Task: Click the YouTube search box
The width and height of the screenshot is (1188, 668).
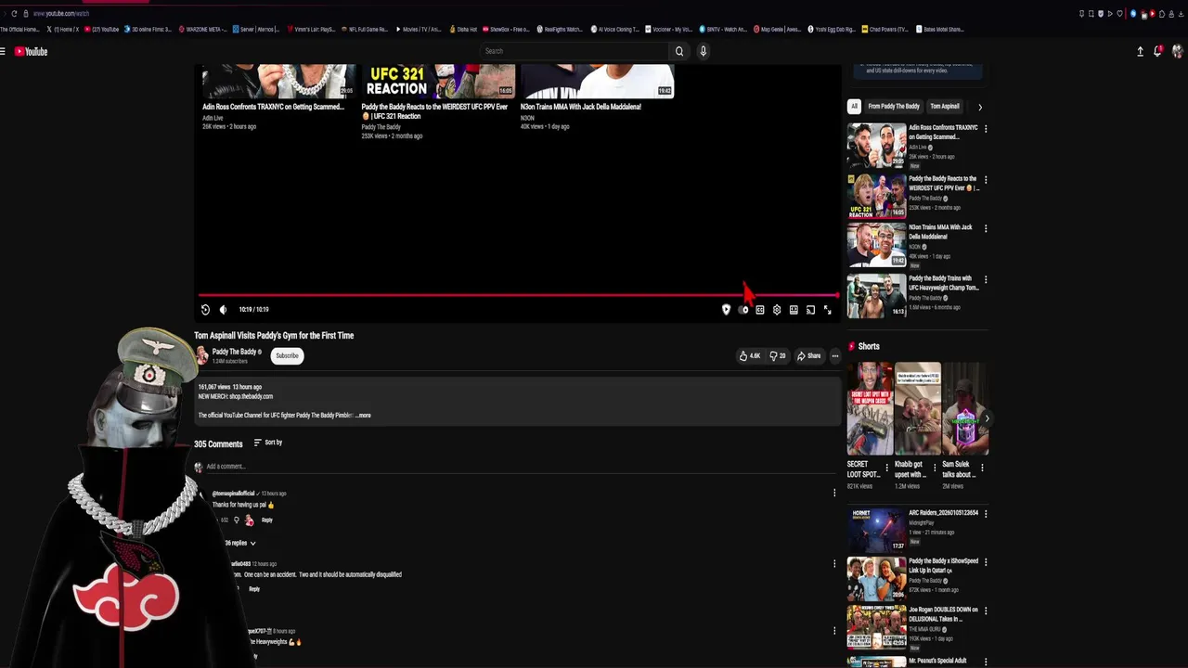Action: click(x=575, y=51)
